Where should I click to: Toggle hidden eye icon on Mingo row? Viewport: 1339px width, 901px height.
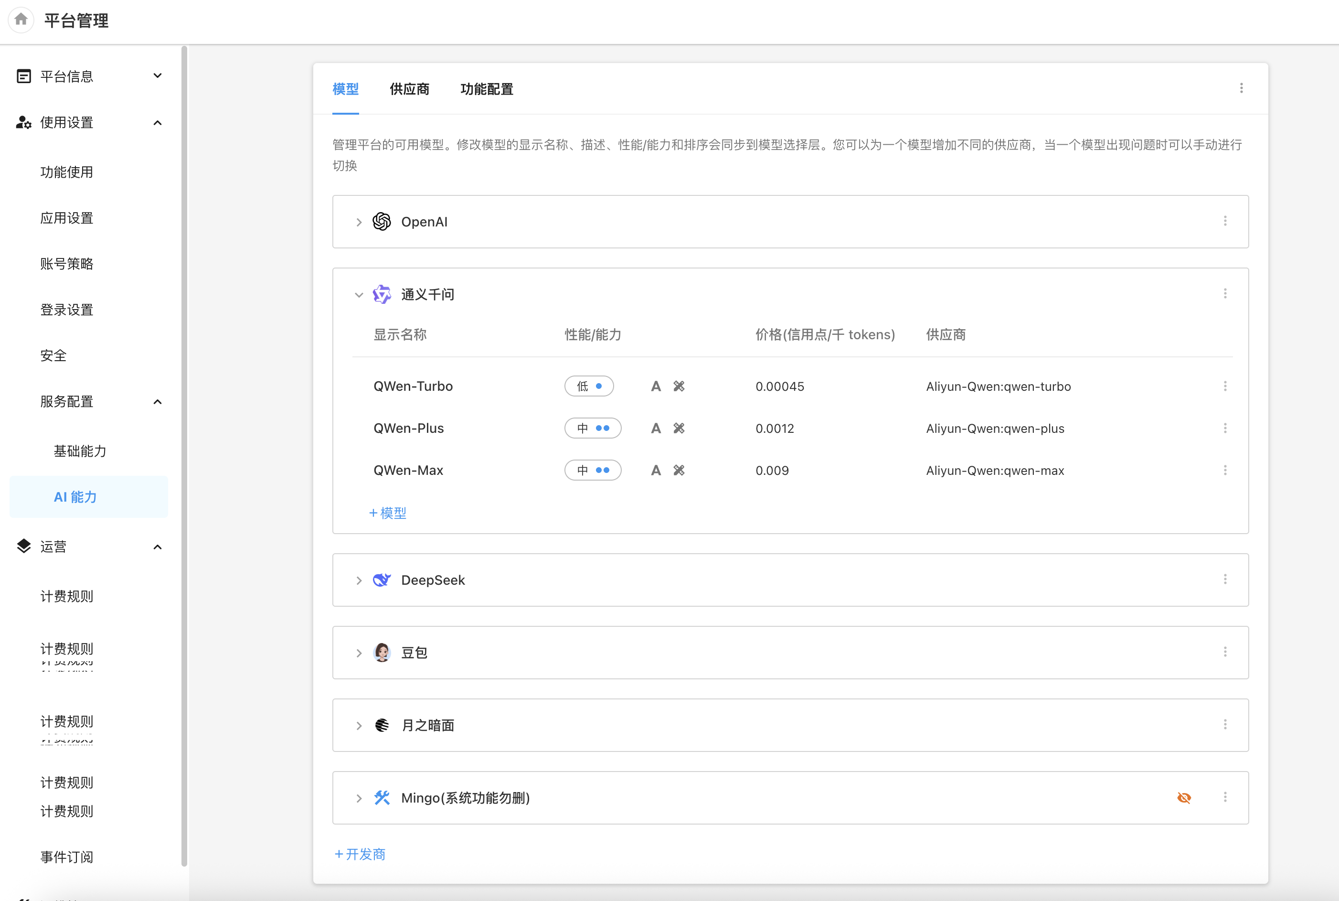point(1183,797)
